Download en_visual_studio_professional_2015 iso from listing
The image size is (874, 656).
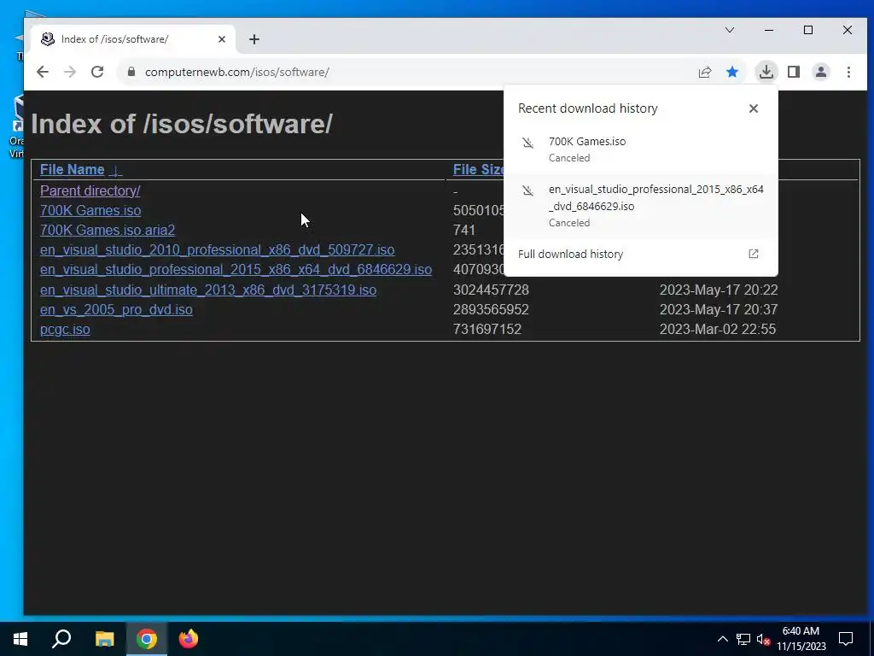point(236,269)
